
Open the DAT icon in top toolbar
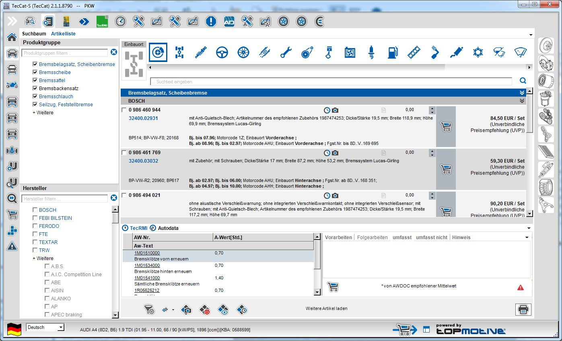[66, 21]
